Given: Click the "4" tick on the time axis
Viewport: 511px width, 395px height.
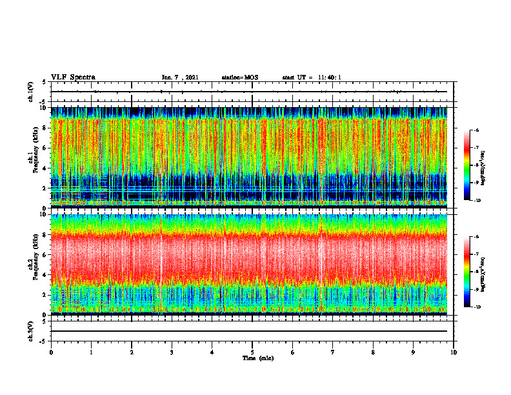Looking at the screenshot, I should [x=212, y=352].
